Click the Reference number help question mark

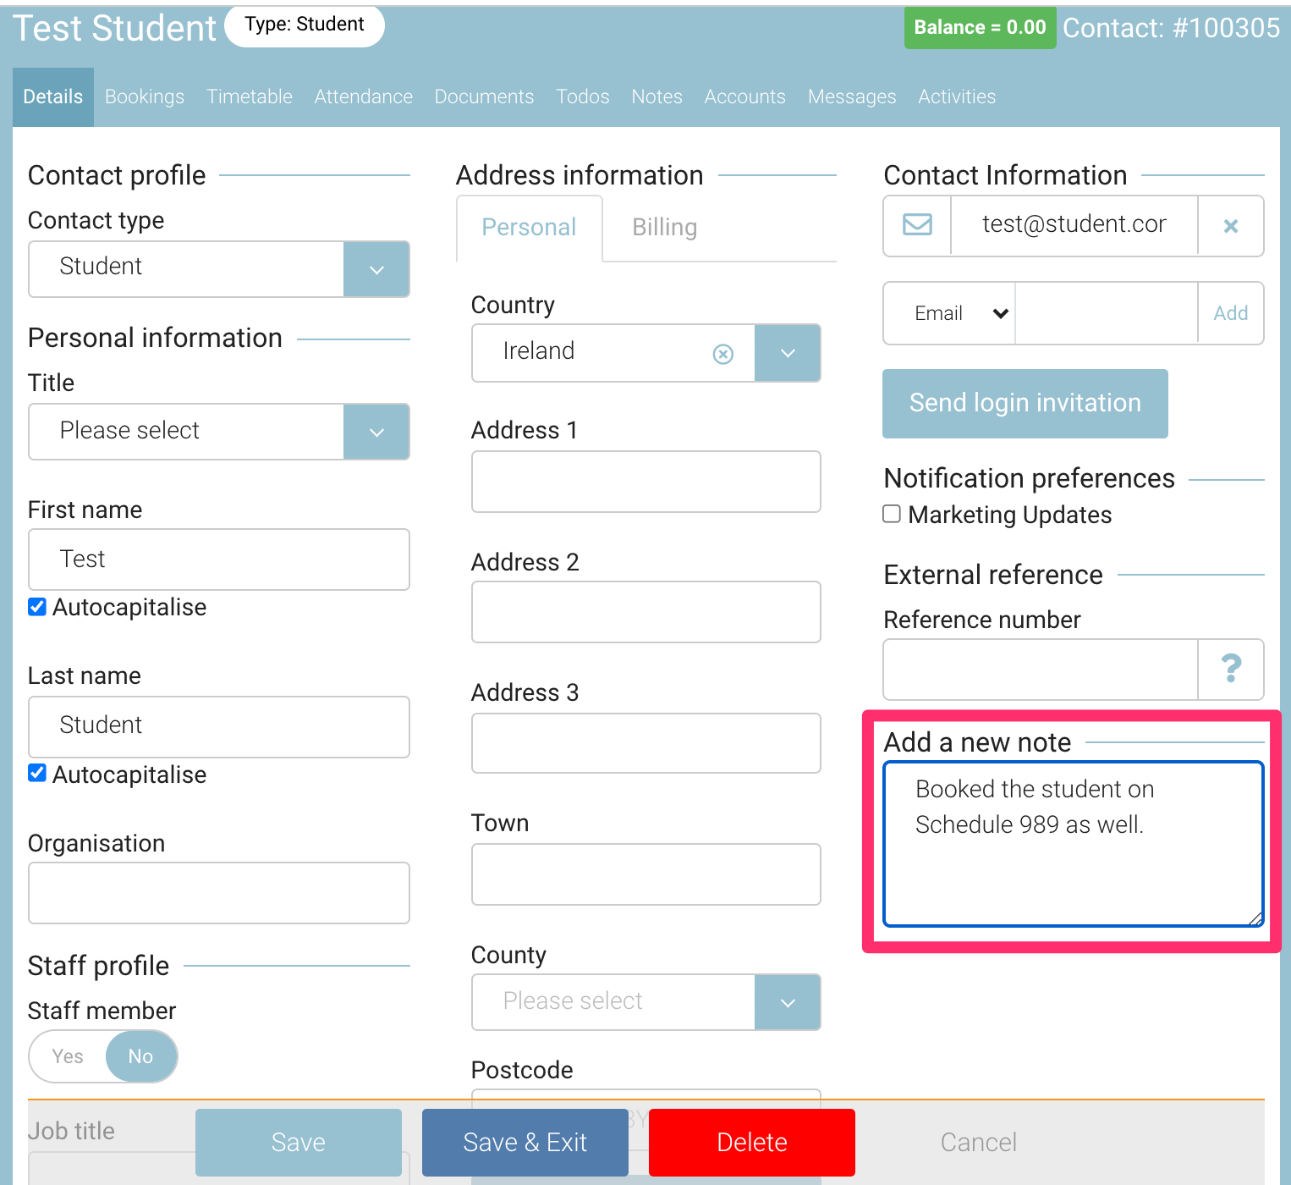(1231, 670)
